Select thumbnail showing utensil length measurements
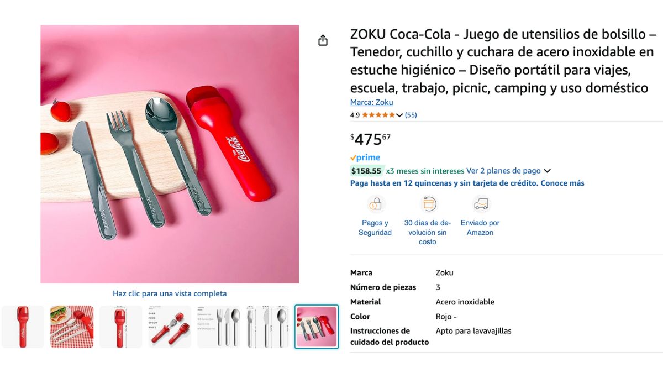This screenshot has height=373, width=663. pyautogui.click(x=267, y=327)
